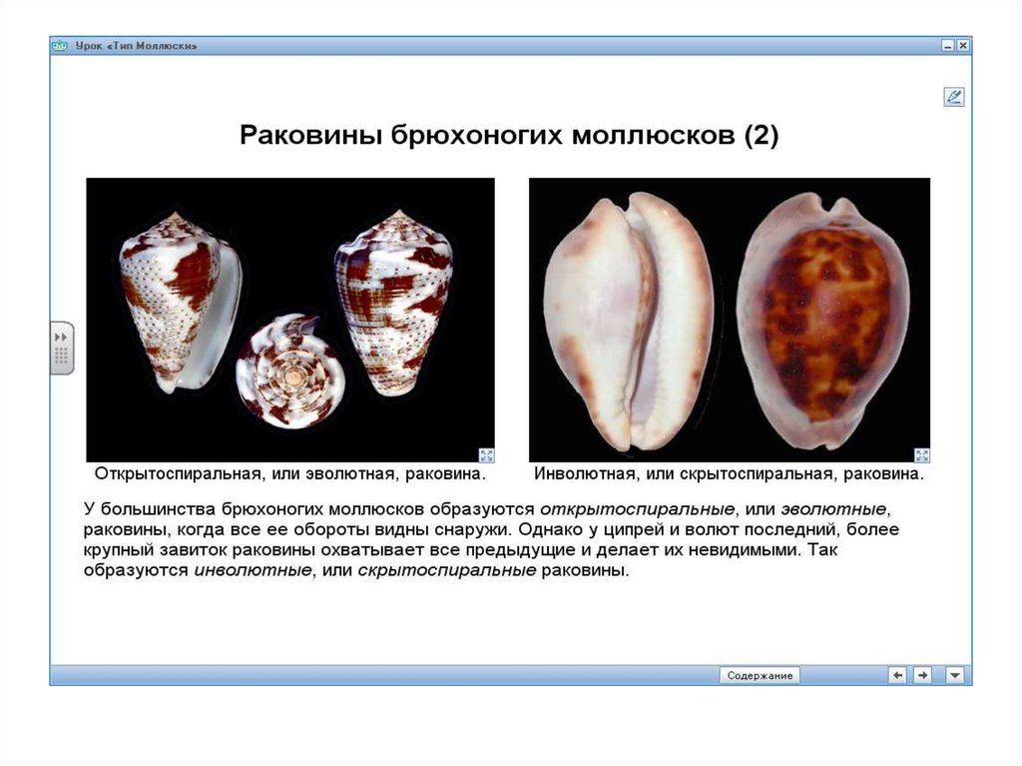
Task: Go to the previous slide with back arrow
Action: click(x=898, y=675)
